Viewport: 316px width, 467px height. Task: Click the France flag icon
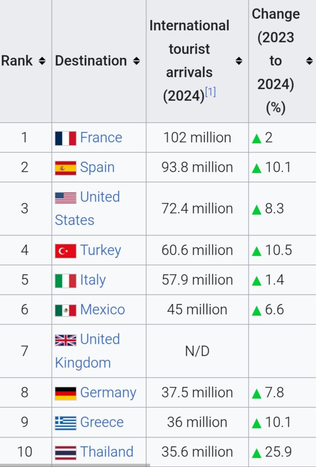pos(66,138)
